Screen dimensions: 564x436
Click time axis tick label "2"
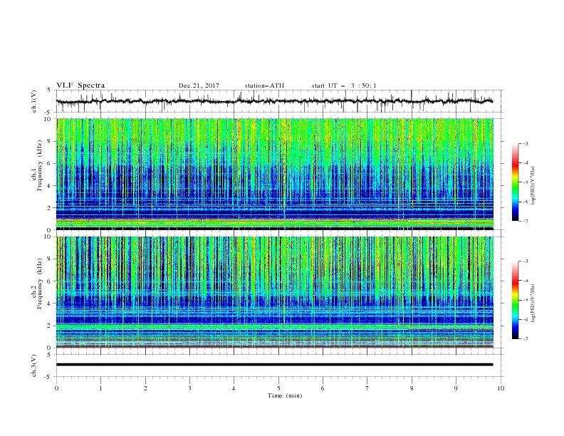[145, 388]
